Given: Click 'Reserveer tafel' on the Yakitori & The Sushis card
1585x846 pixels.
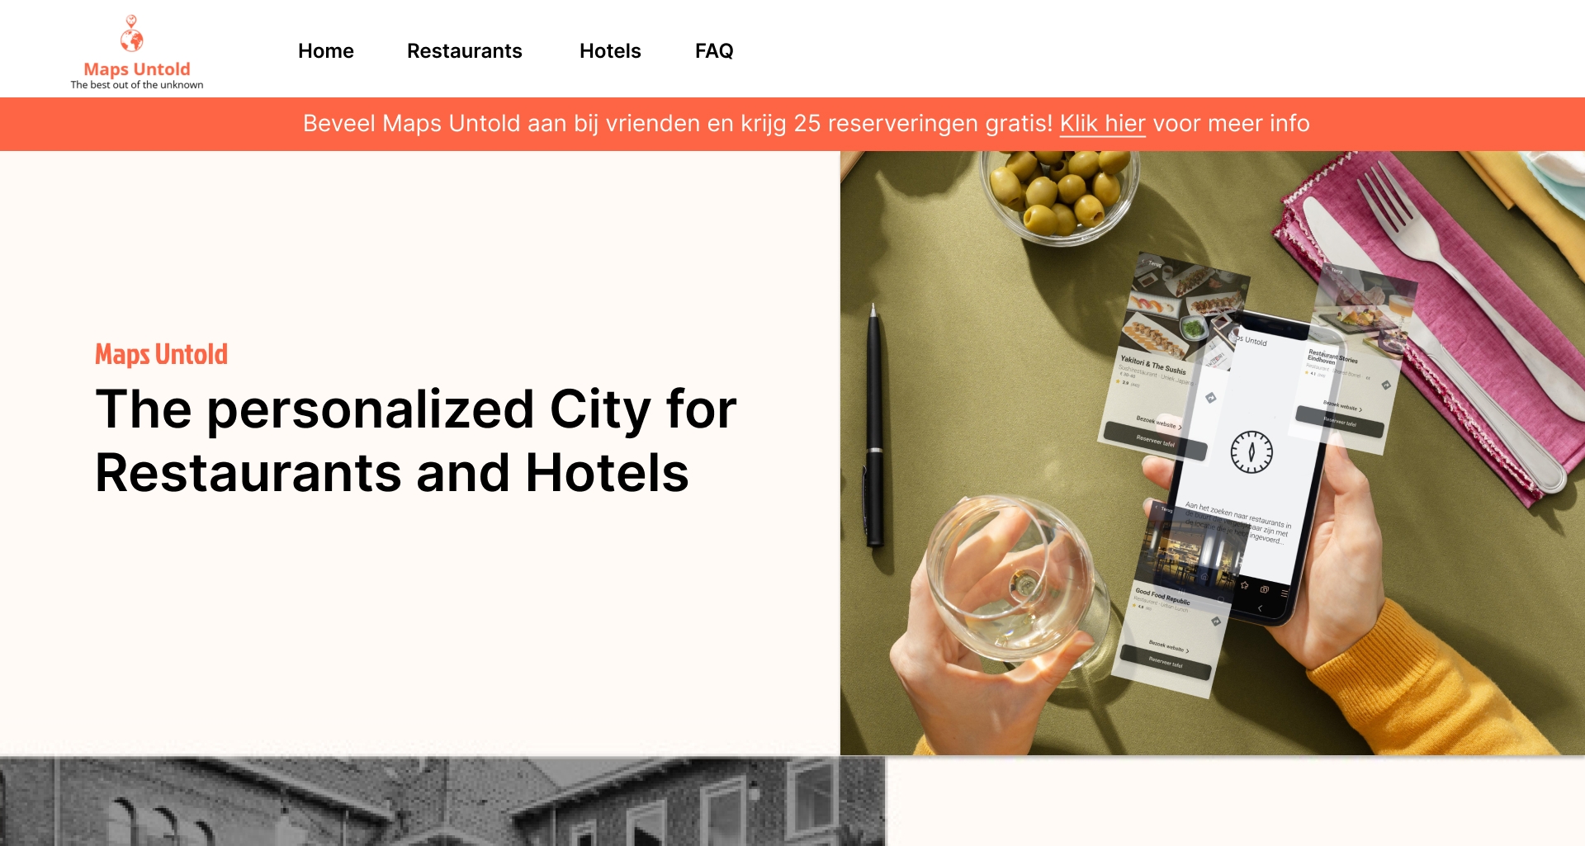Looking at the screenshot, I should (x=1156, y=440).
